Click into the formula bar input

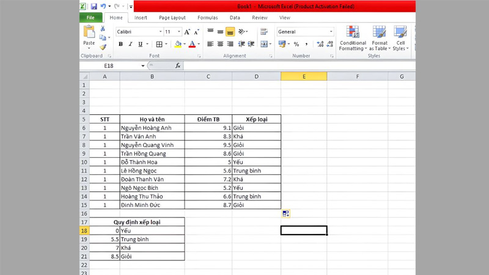pyautogui.click(x=300, y=65)
